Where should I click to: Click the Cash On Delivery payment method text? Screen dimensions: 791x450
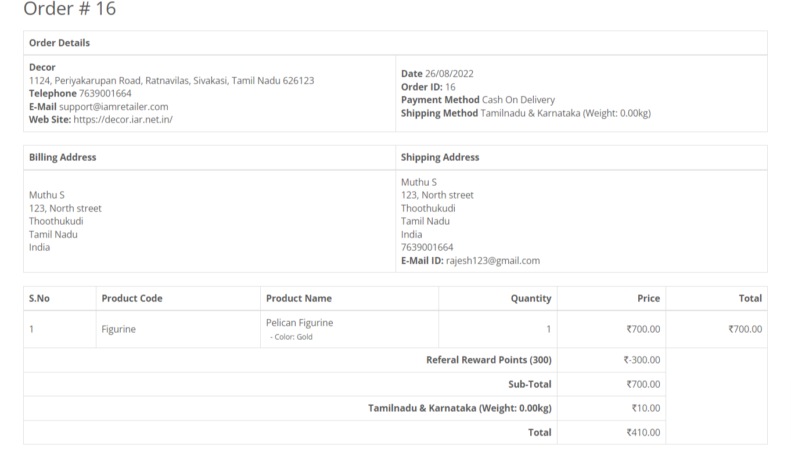[x=518, y=100]
